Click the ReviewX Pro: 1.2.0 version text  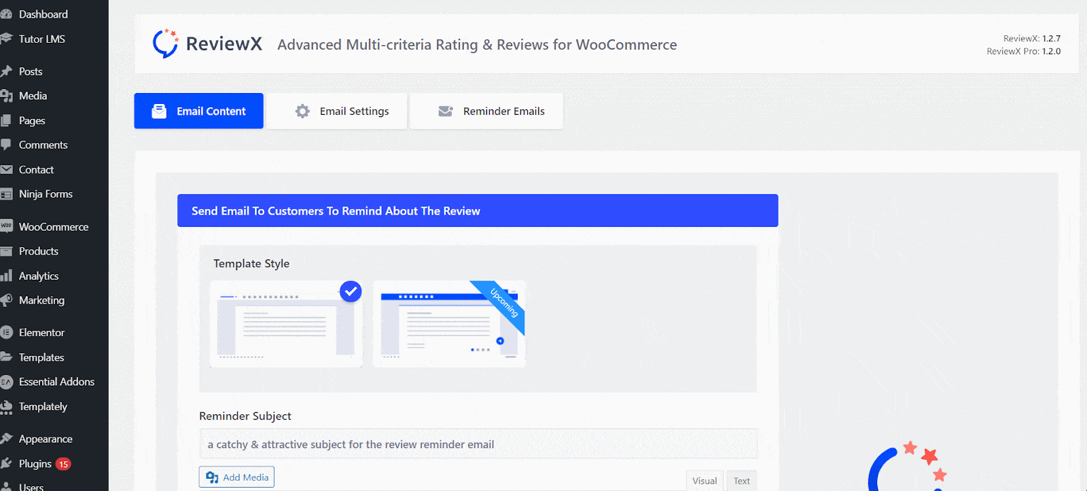point(1024,52)
